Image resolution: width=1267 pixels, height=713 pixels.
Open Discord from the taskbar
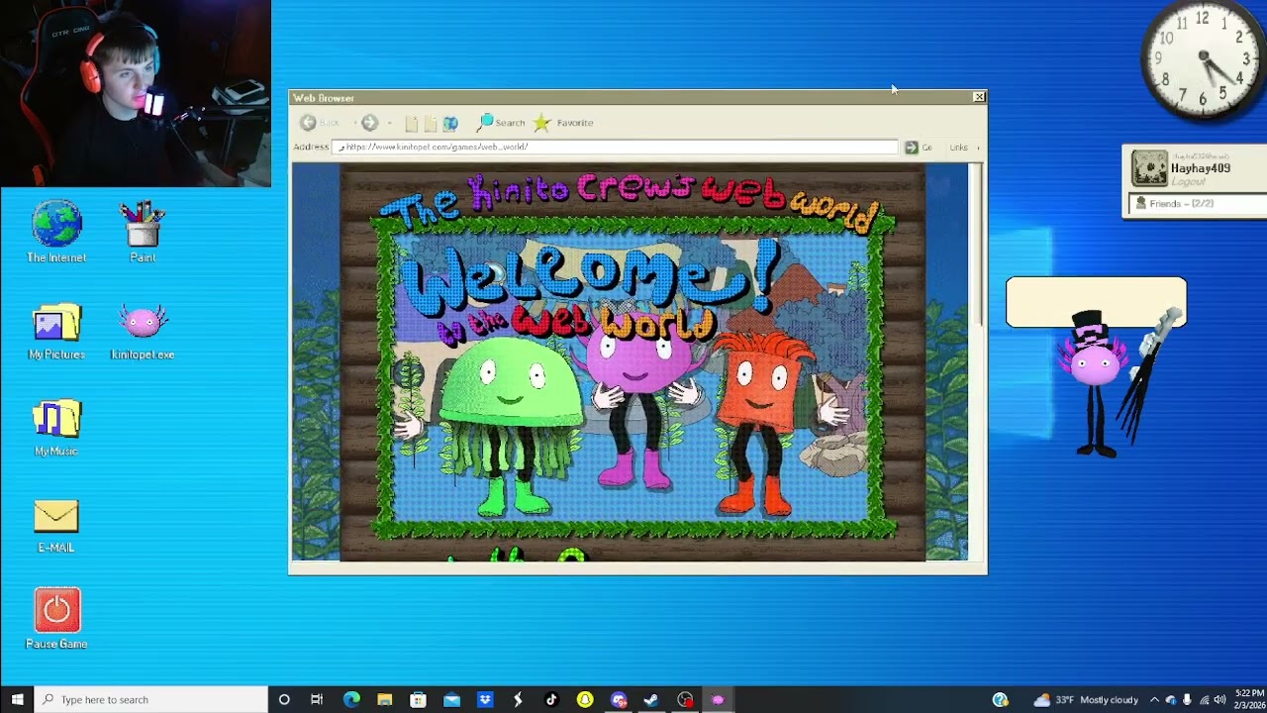click(619, 700)
